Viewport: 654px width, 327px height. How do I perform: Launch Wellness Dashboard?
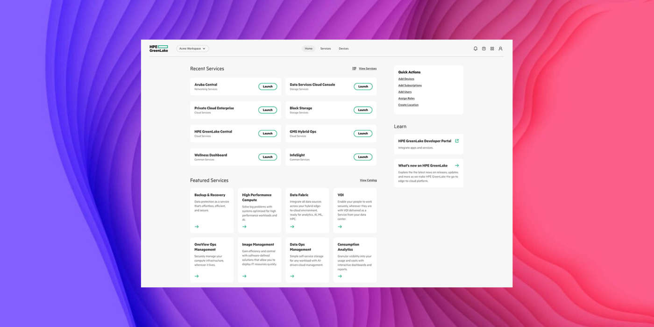[x=268, y=157]
